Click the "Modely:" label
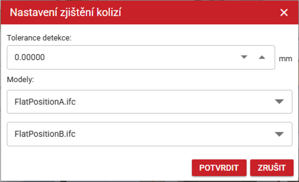The width and height of the screenshot is (299, 182). click(x=20, y=80)
